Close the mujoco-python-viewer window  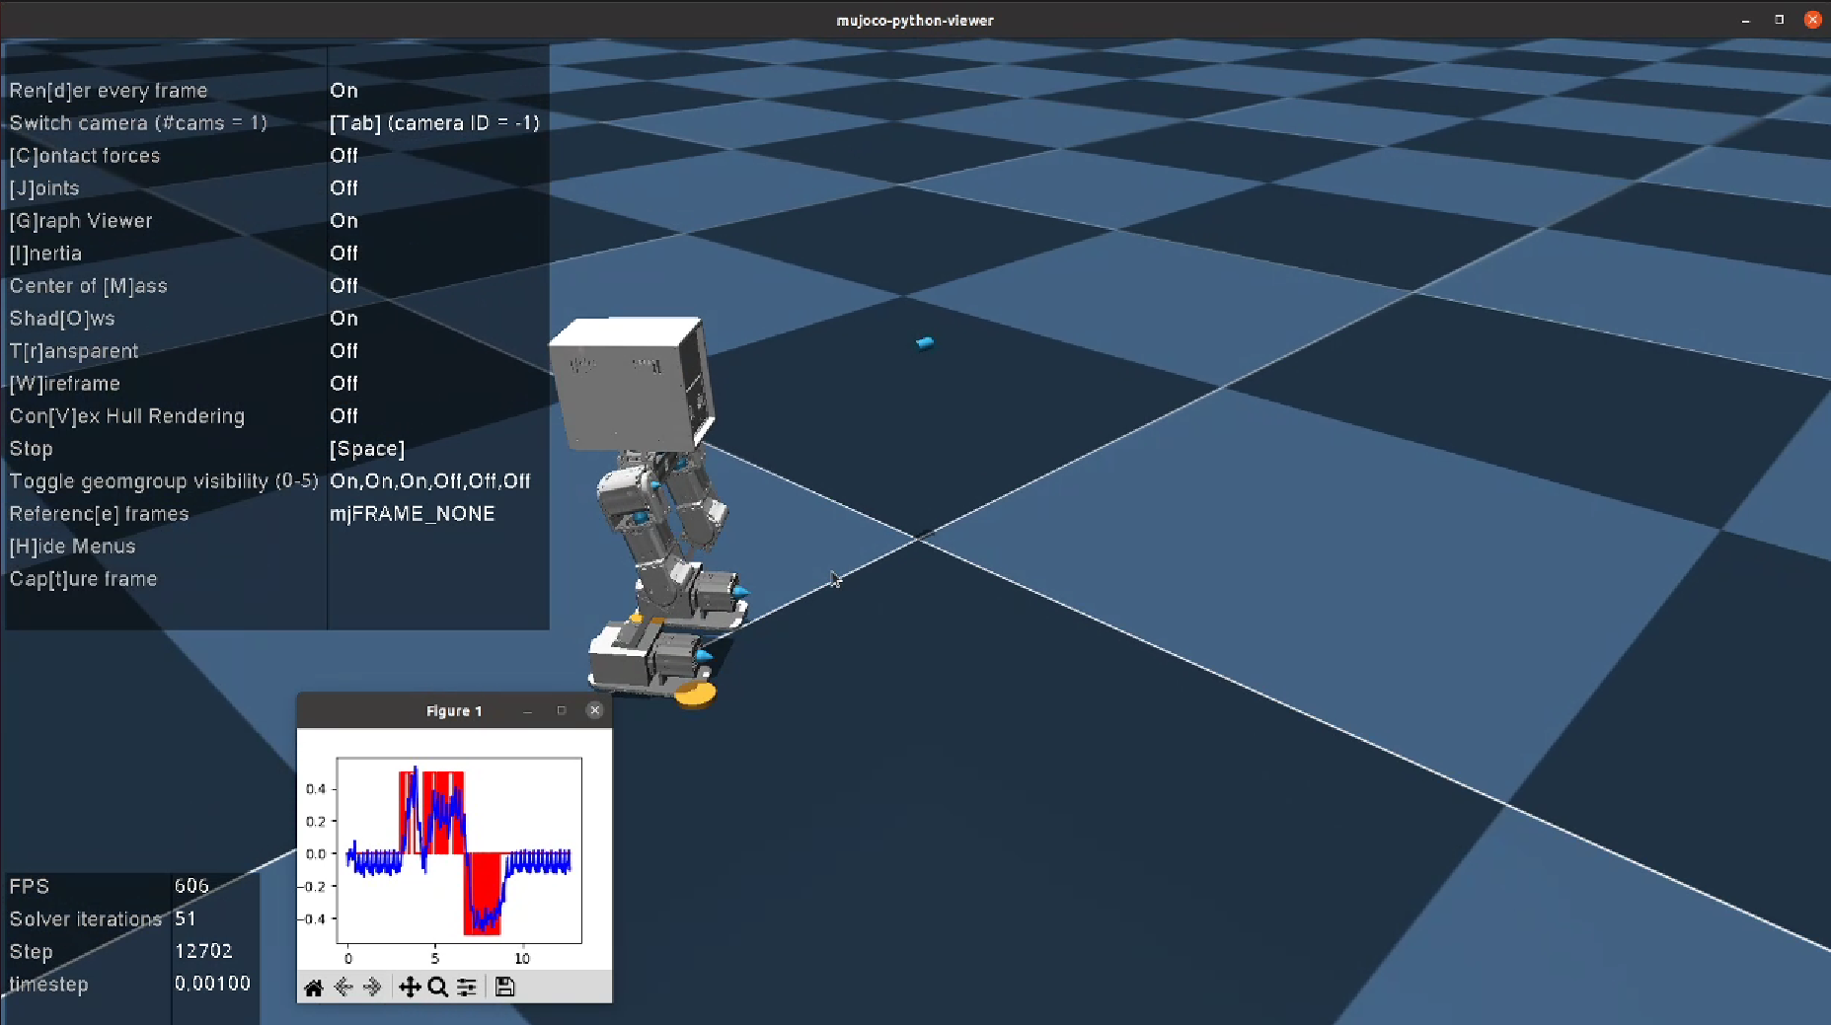tap(1813, 20)
